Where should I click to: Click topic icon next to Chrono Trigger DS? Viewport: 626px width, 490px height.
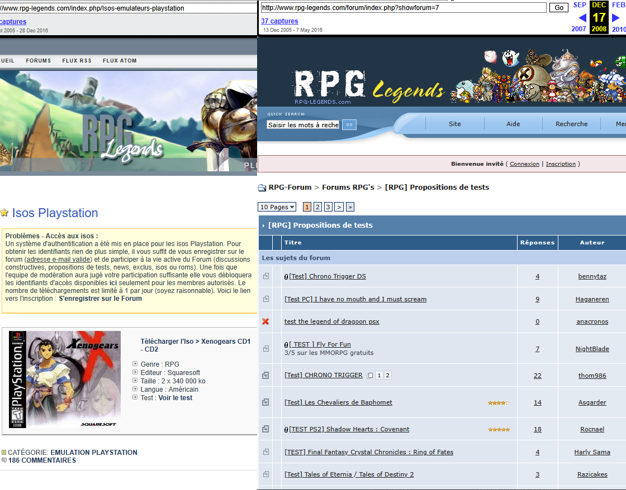[266, 276]
